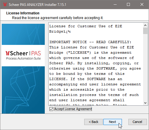Click inside the license agreement text box
Screen dimensions: 149x130
pyautogui.click(x=96, y=64)
